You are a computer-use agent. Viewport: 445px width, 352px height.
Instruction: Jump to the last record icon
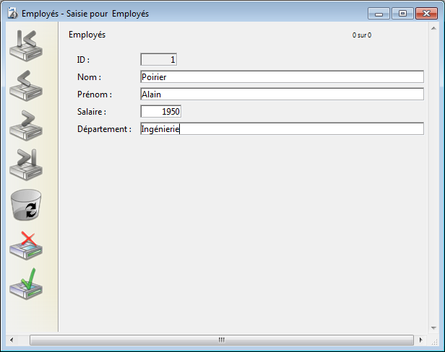26,164
